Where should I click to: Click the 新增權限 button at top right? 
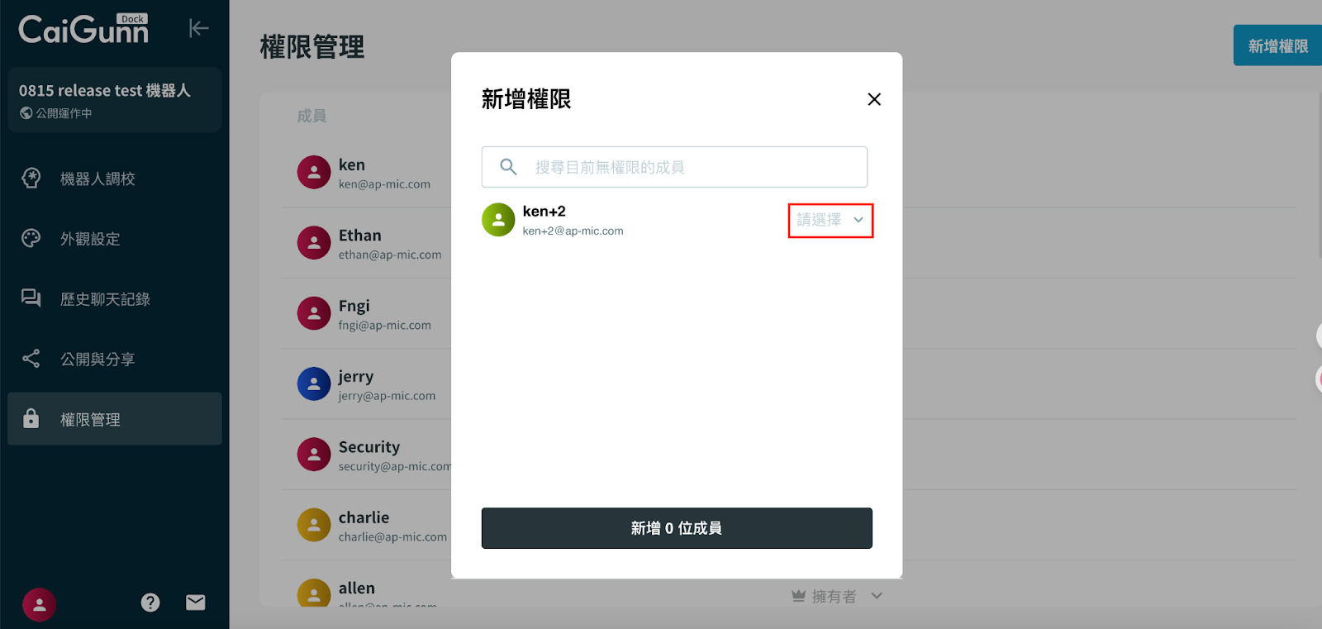pyautogui.click(x=1277, y=45)
